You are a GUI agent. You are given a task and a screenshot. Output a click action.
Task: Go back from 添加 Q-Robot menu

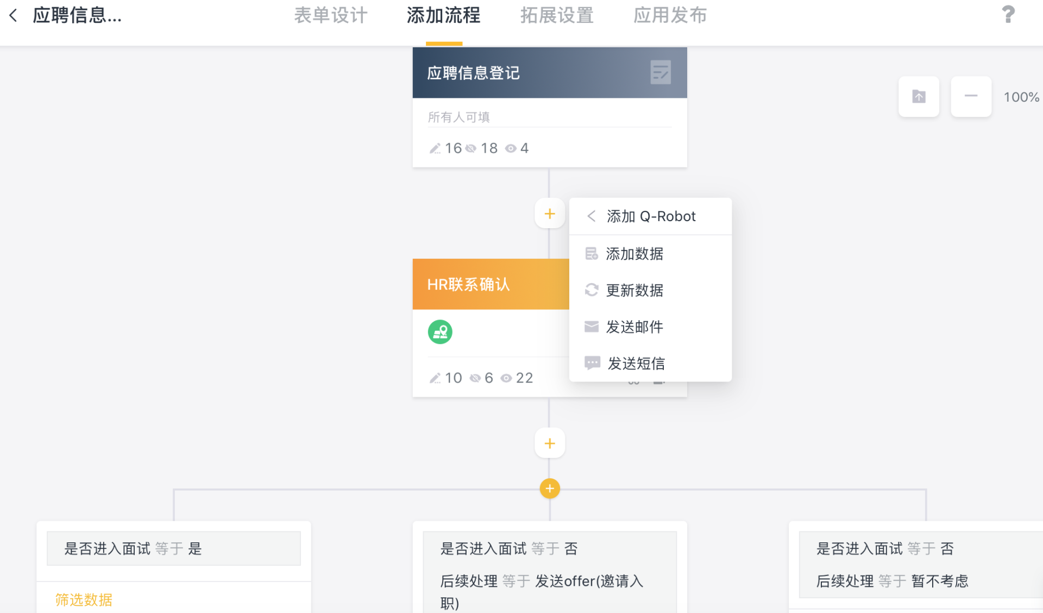[x=592, y=216]
